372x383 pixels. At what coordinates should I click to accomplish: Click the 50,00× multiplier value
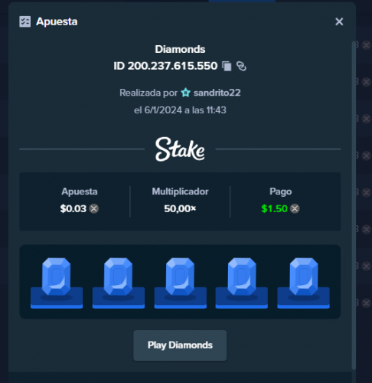(x=180, y=208)
